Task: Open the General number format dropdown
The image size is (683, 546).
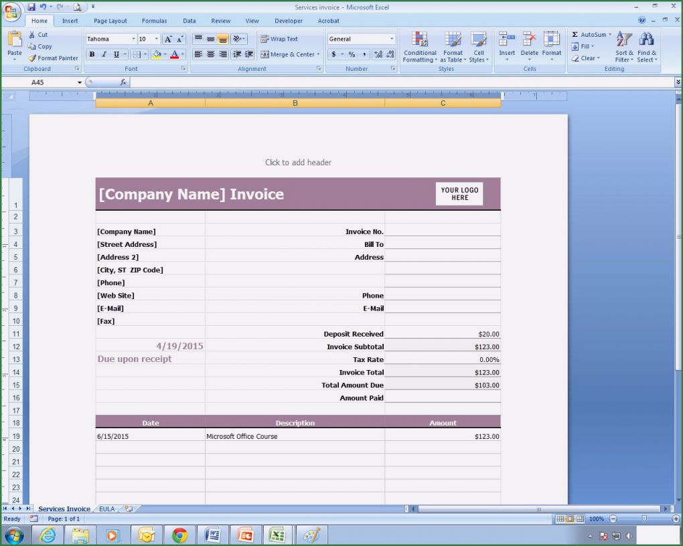Action: point(392,39)
